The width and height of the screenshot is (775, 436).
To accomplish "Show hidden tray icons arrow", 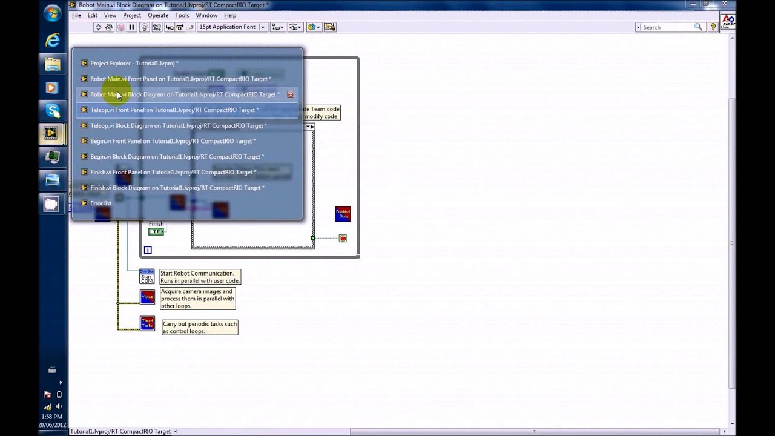I will coord(60,382).
